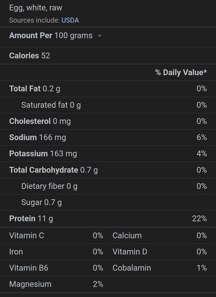Open the USDA source link
This screenshot has width=216, height=297.
pos(70,20)
